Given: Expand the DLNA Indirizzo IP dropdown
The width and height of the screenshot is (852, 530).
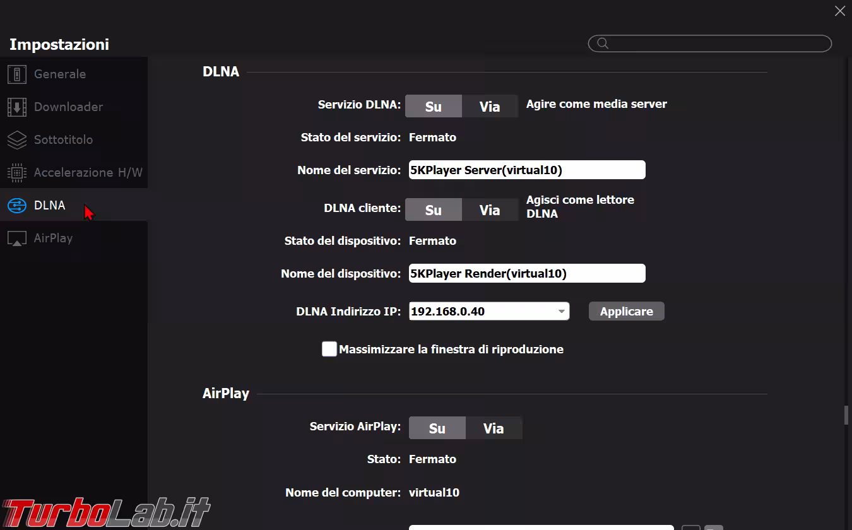Looking at the screenshot, I should (x=561, y=311).
